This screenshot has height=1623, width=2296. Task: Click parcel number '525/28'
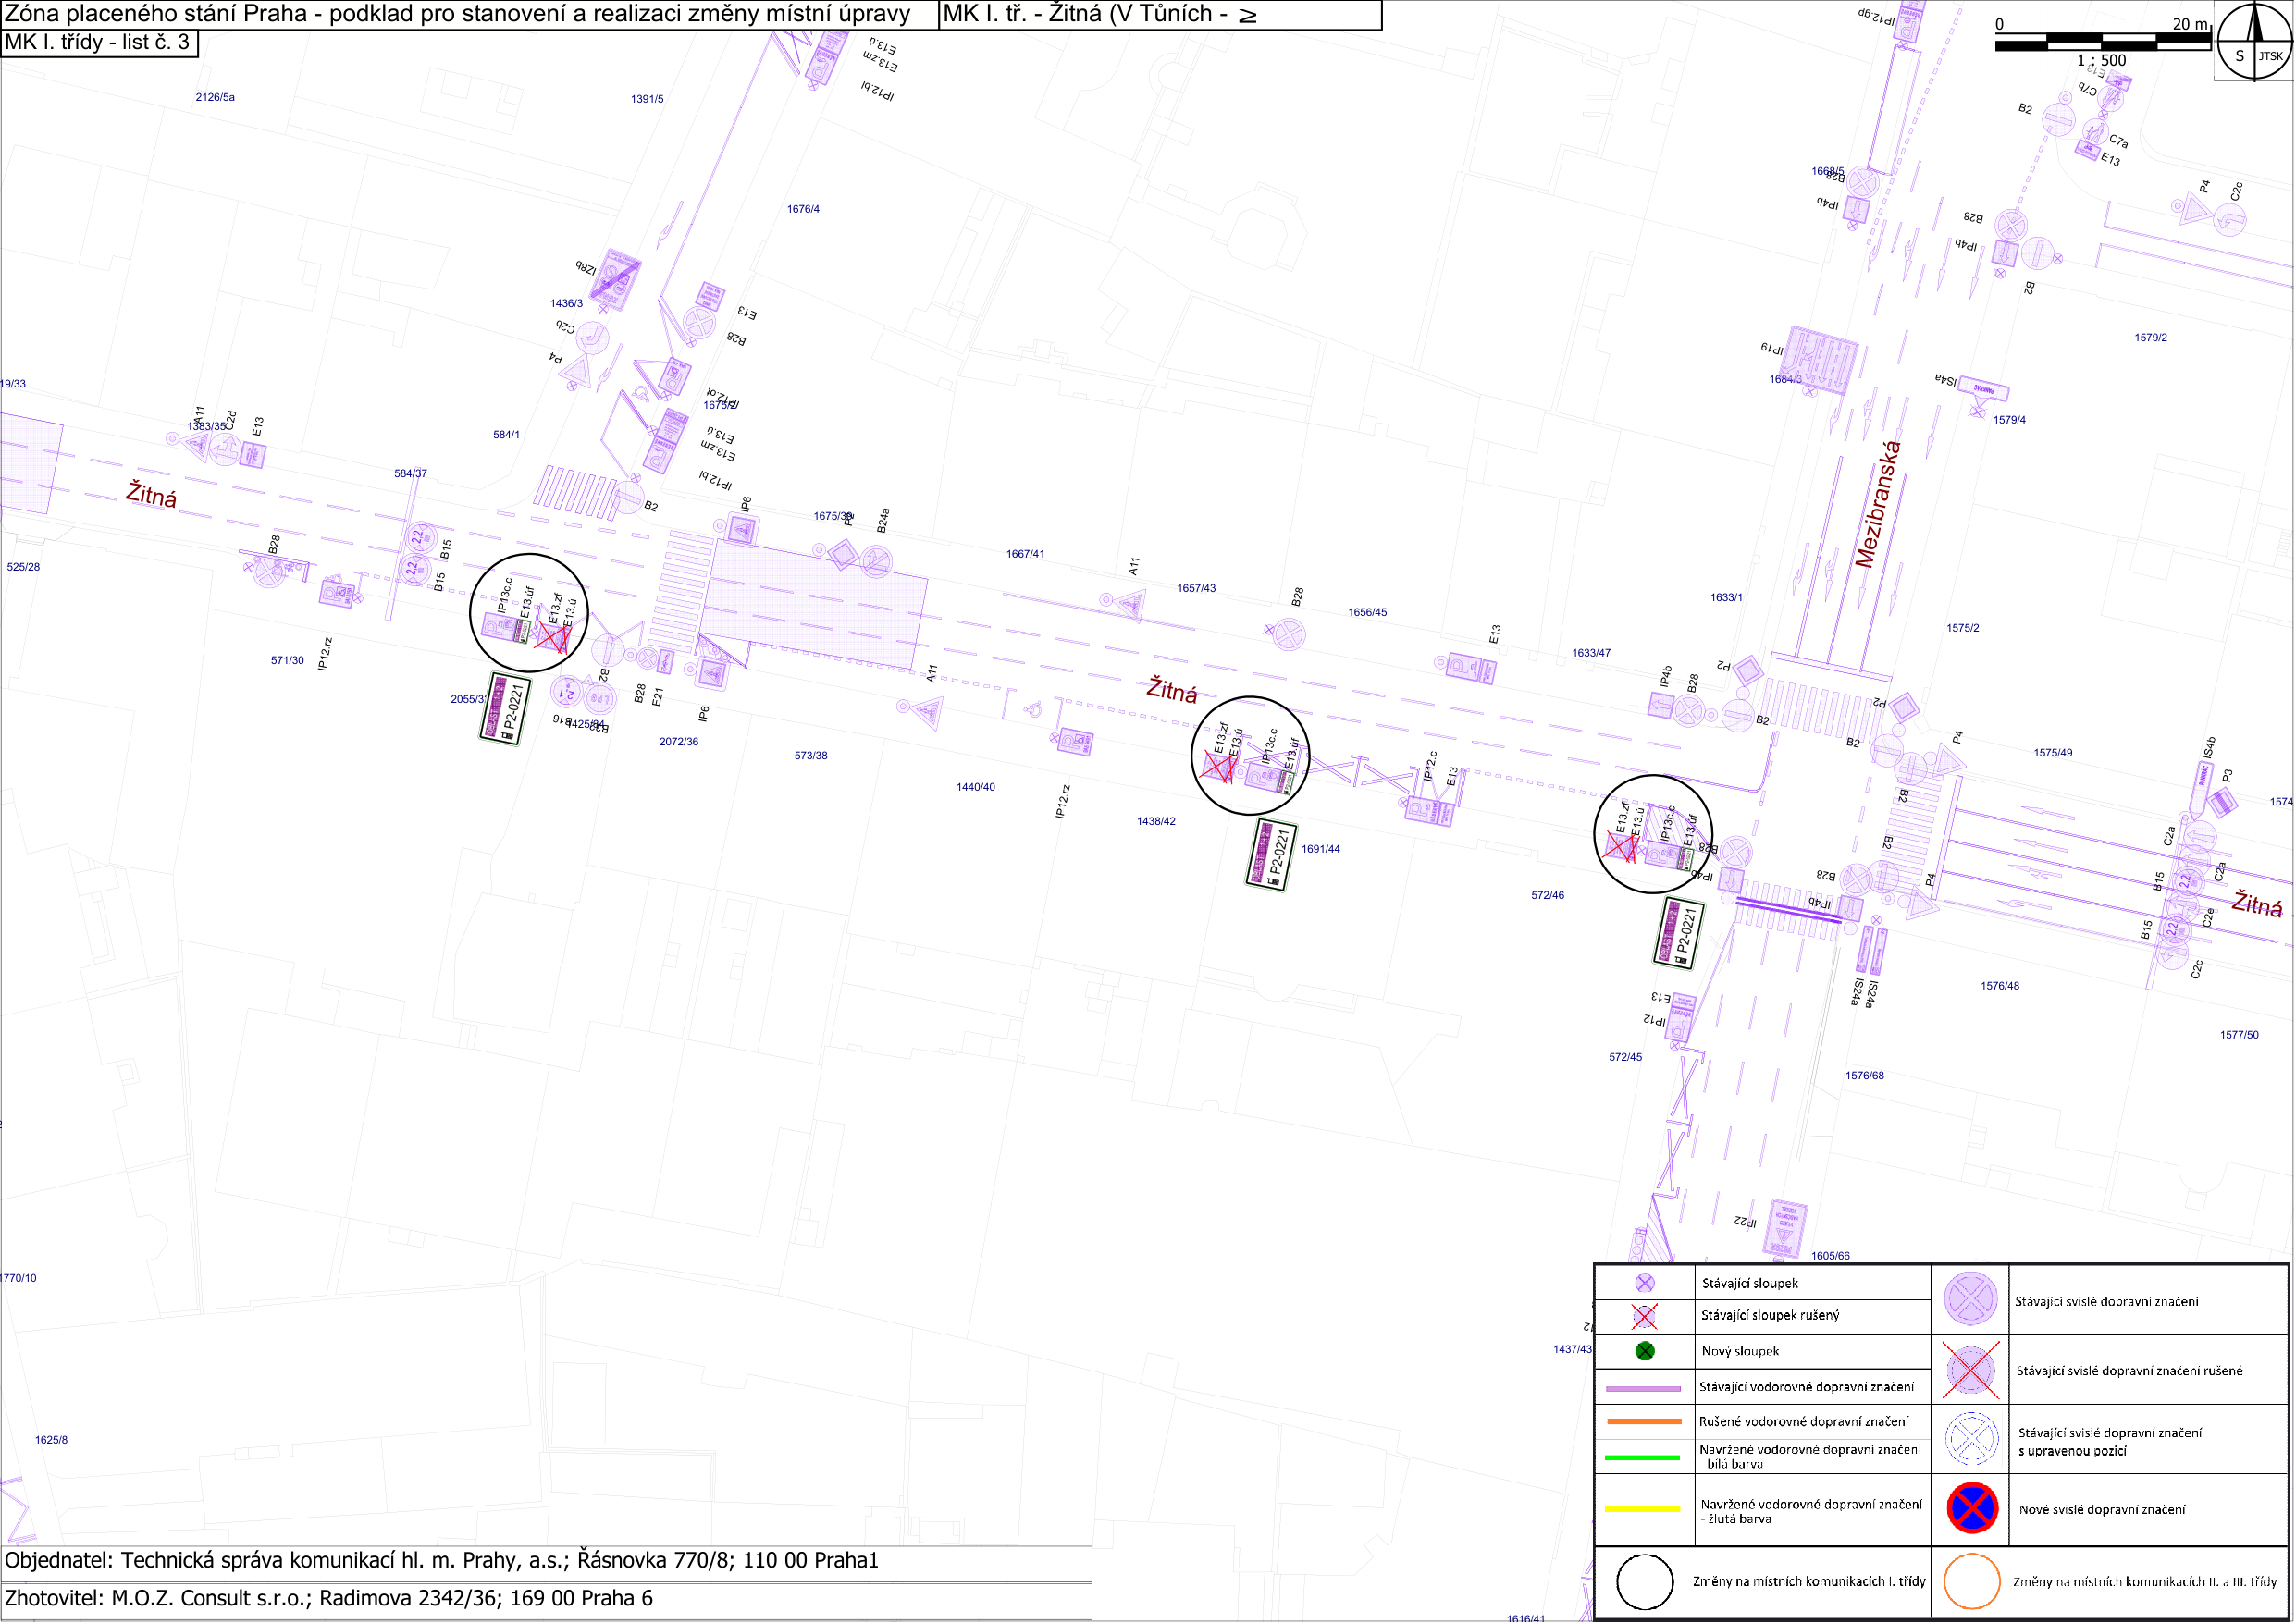[x=23, y=567]
